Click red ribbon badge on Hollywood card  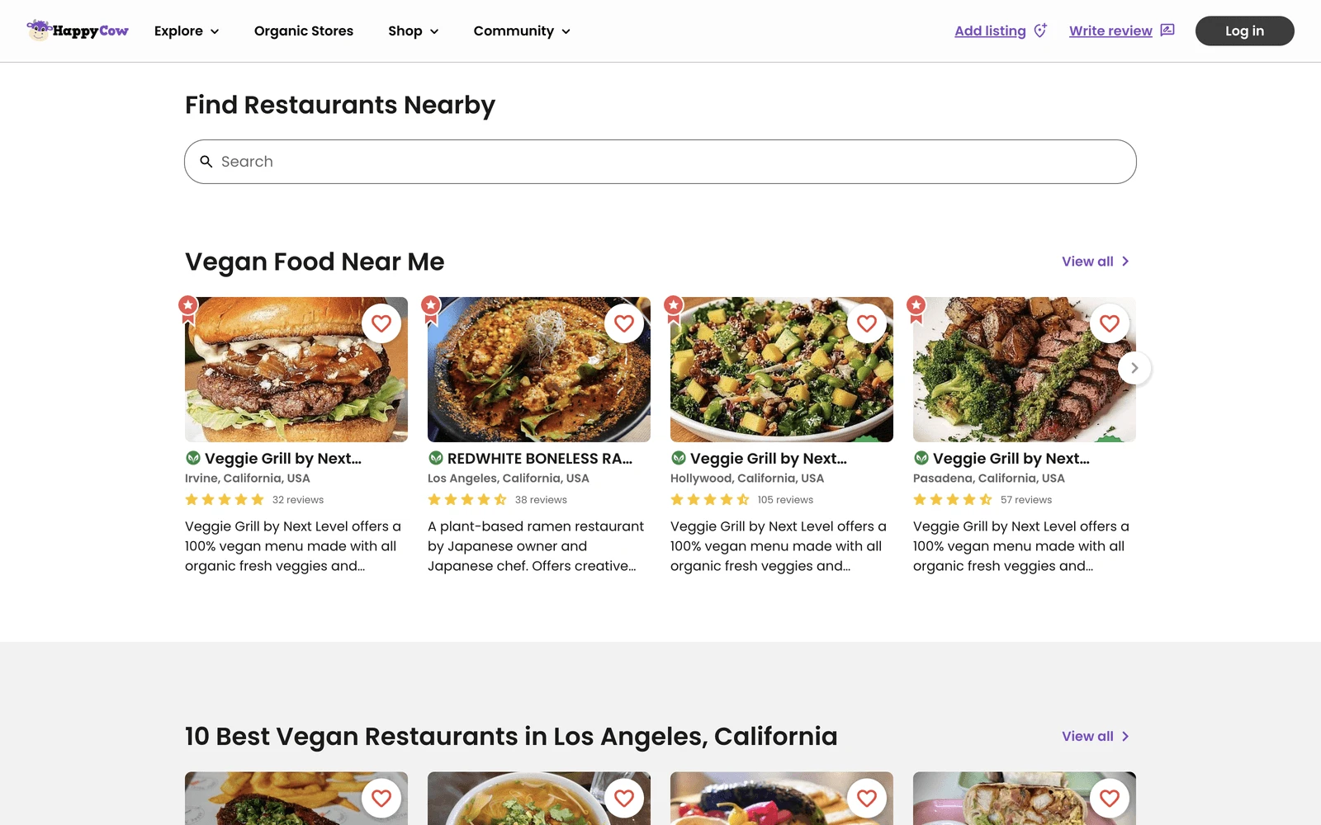tap(674, 309)
